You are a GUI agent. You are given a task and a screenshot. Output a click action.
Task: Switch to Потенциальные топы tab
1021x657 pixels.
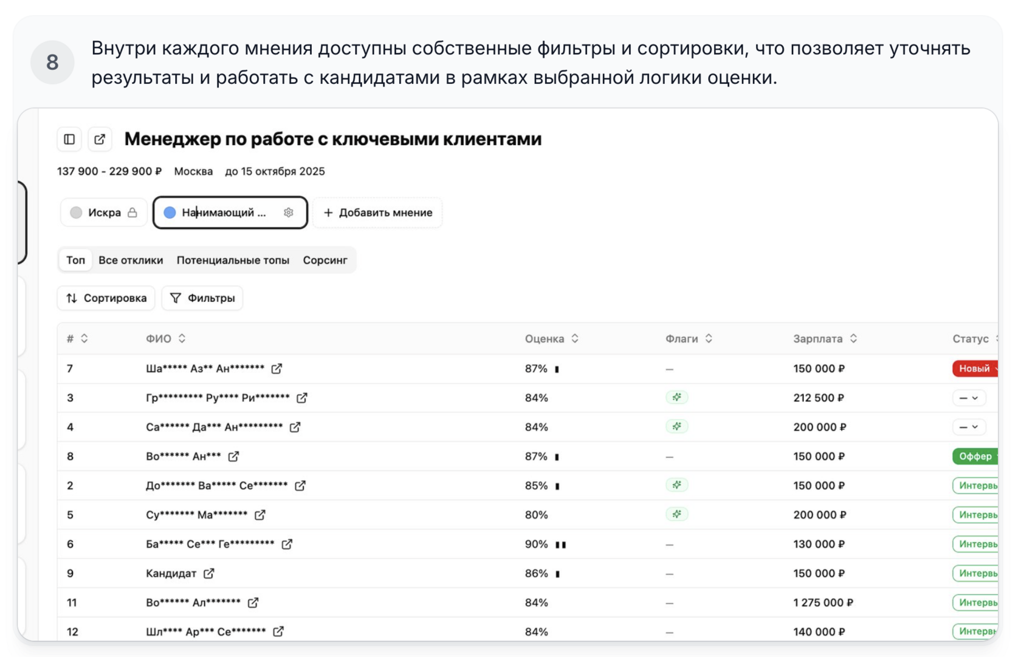coord(233,260)
